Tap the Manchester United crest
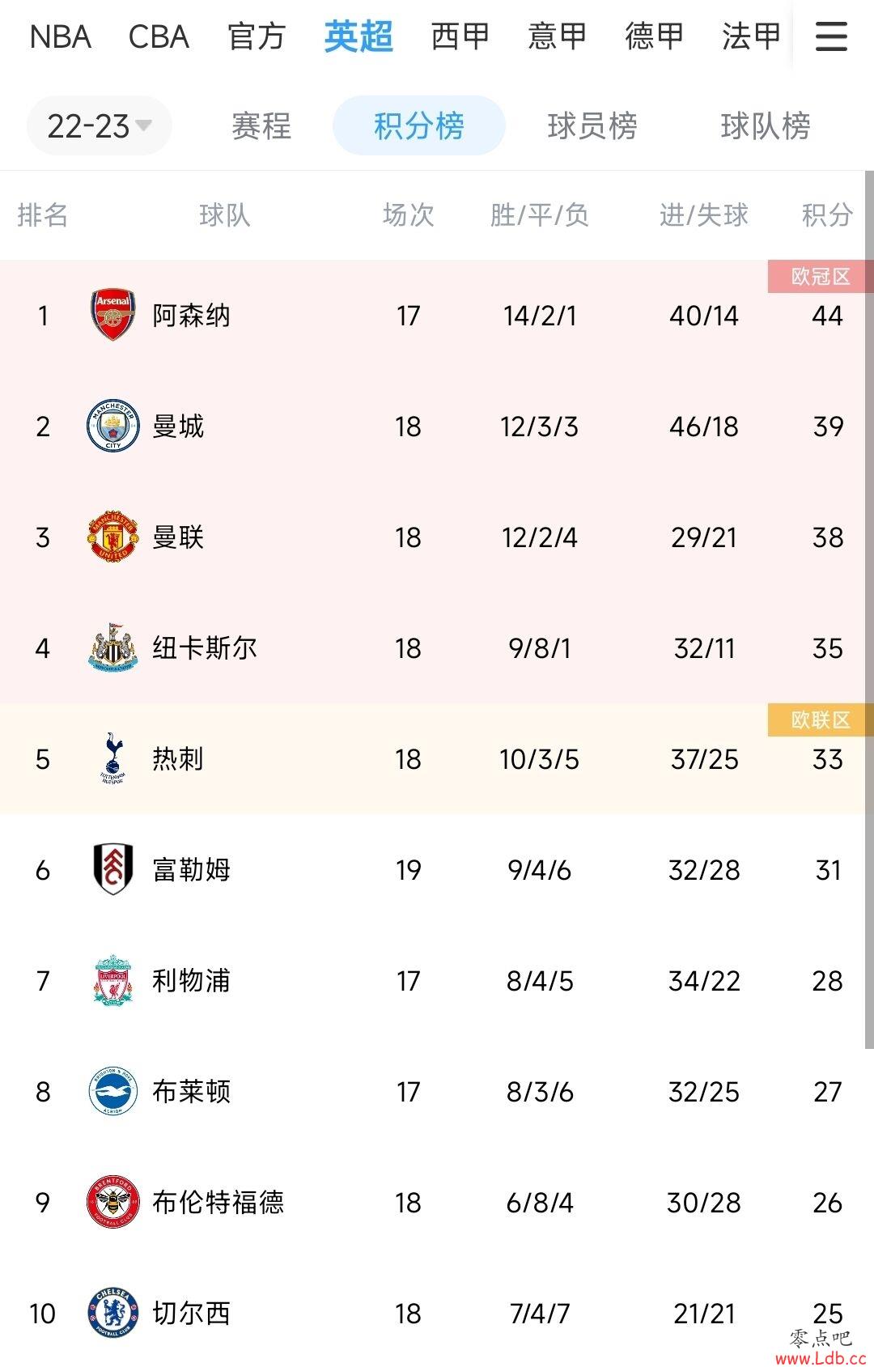The width and height of the screenshot is (874, 1367). [x=112, y=537]
